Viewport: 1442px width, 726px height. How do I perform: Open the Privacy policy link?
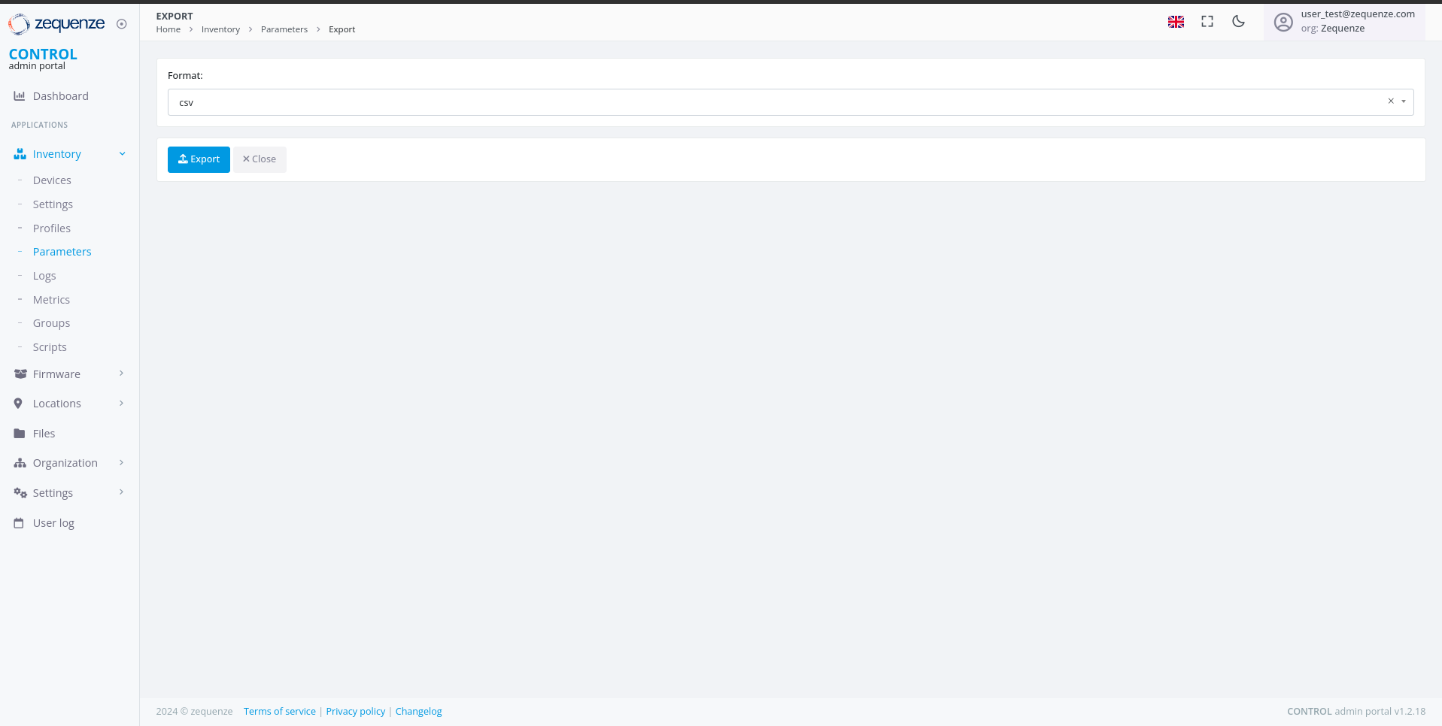355,711
